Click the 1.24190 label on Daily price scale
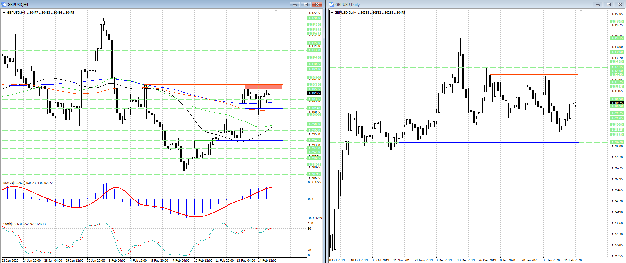Image resolution: width=626 pixels, height=263 pixels. point(617,212)
